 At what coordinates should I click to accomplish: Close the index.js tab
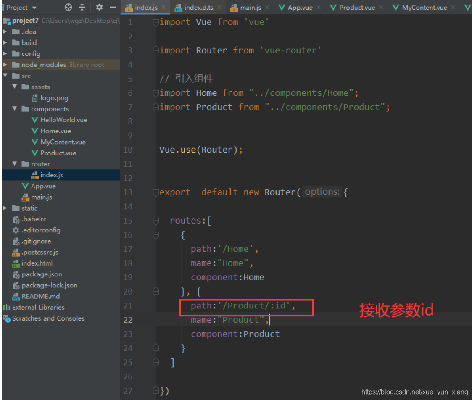163,7
